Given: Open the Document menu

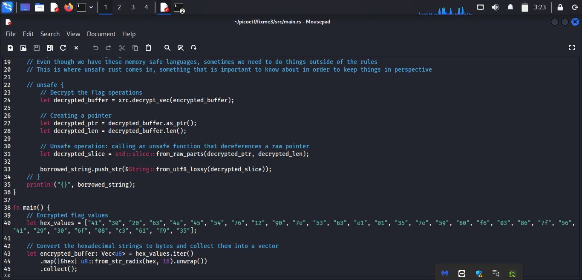Looking at the screenshot, I should click(x=101, y=34).
